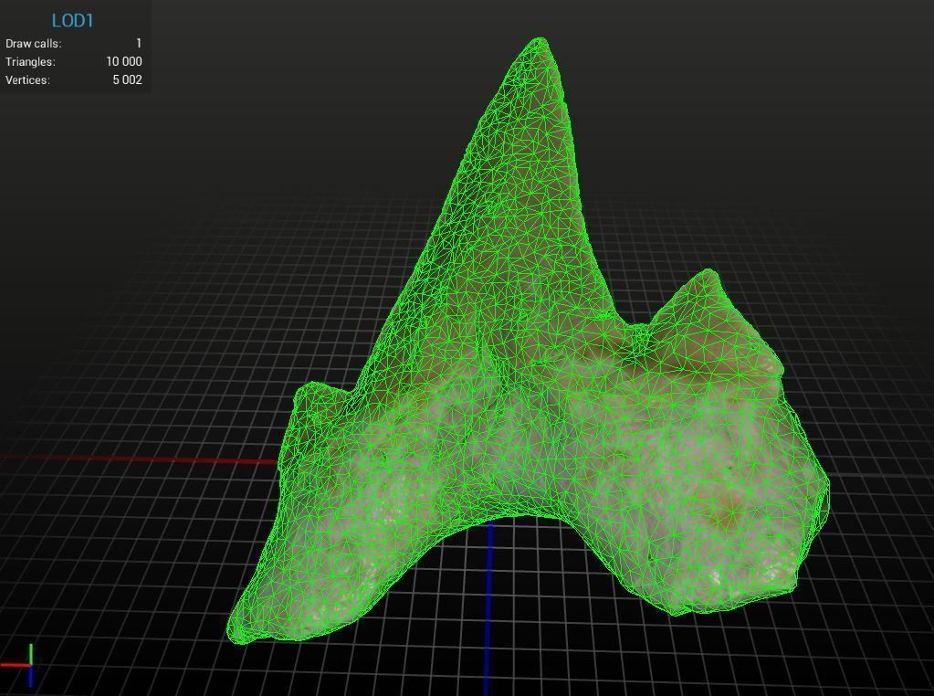The width and height of the screenshot is (934, 696).
Task: Click the axis orientation gizmo
Action: (18, 666)
